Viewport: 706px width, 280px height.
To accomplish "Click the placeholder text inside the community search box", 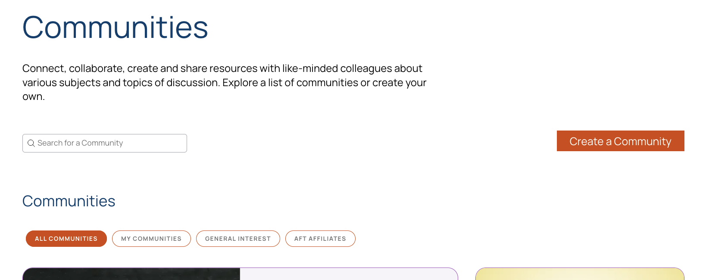I will coord(80,143).
